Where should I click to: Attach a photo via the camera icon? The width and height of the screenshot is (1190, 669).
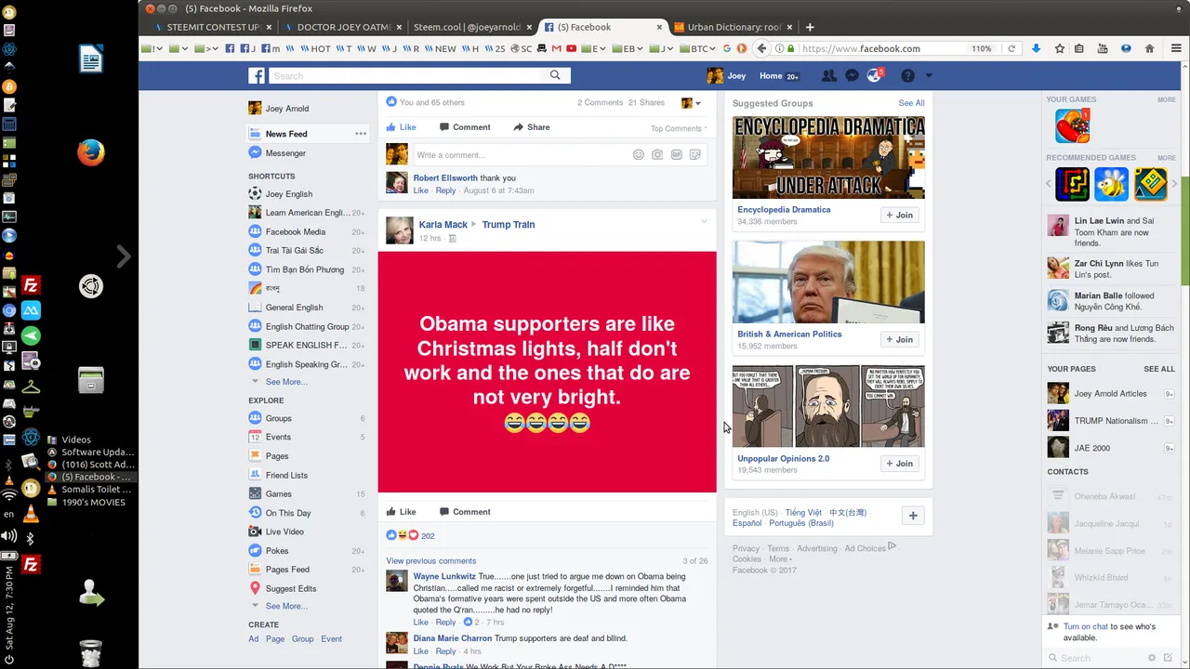[x=657, y=154]
